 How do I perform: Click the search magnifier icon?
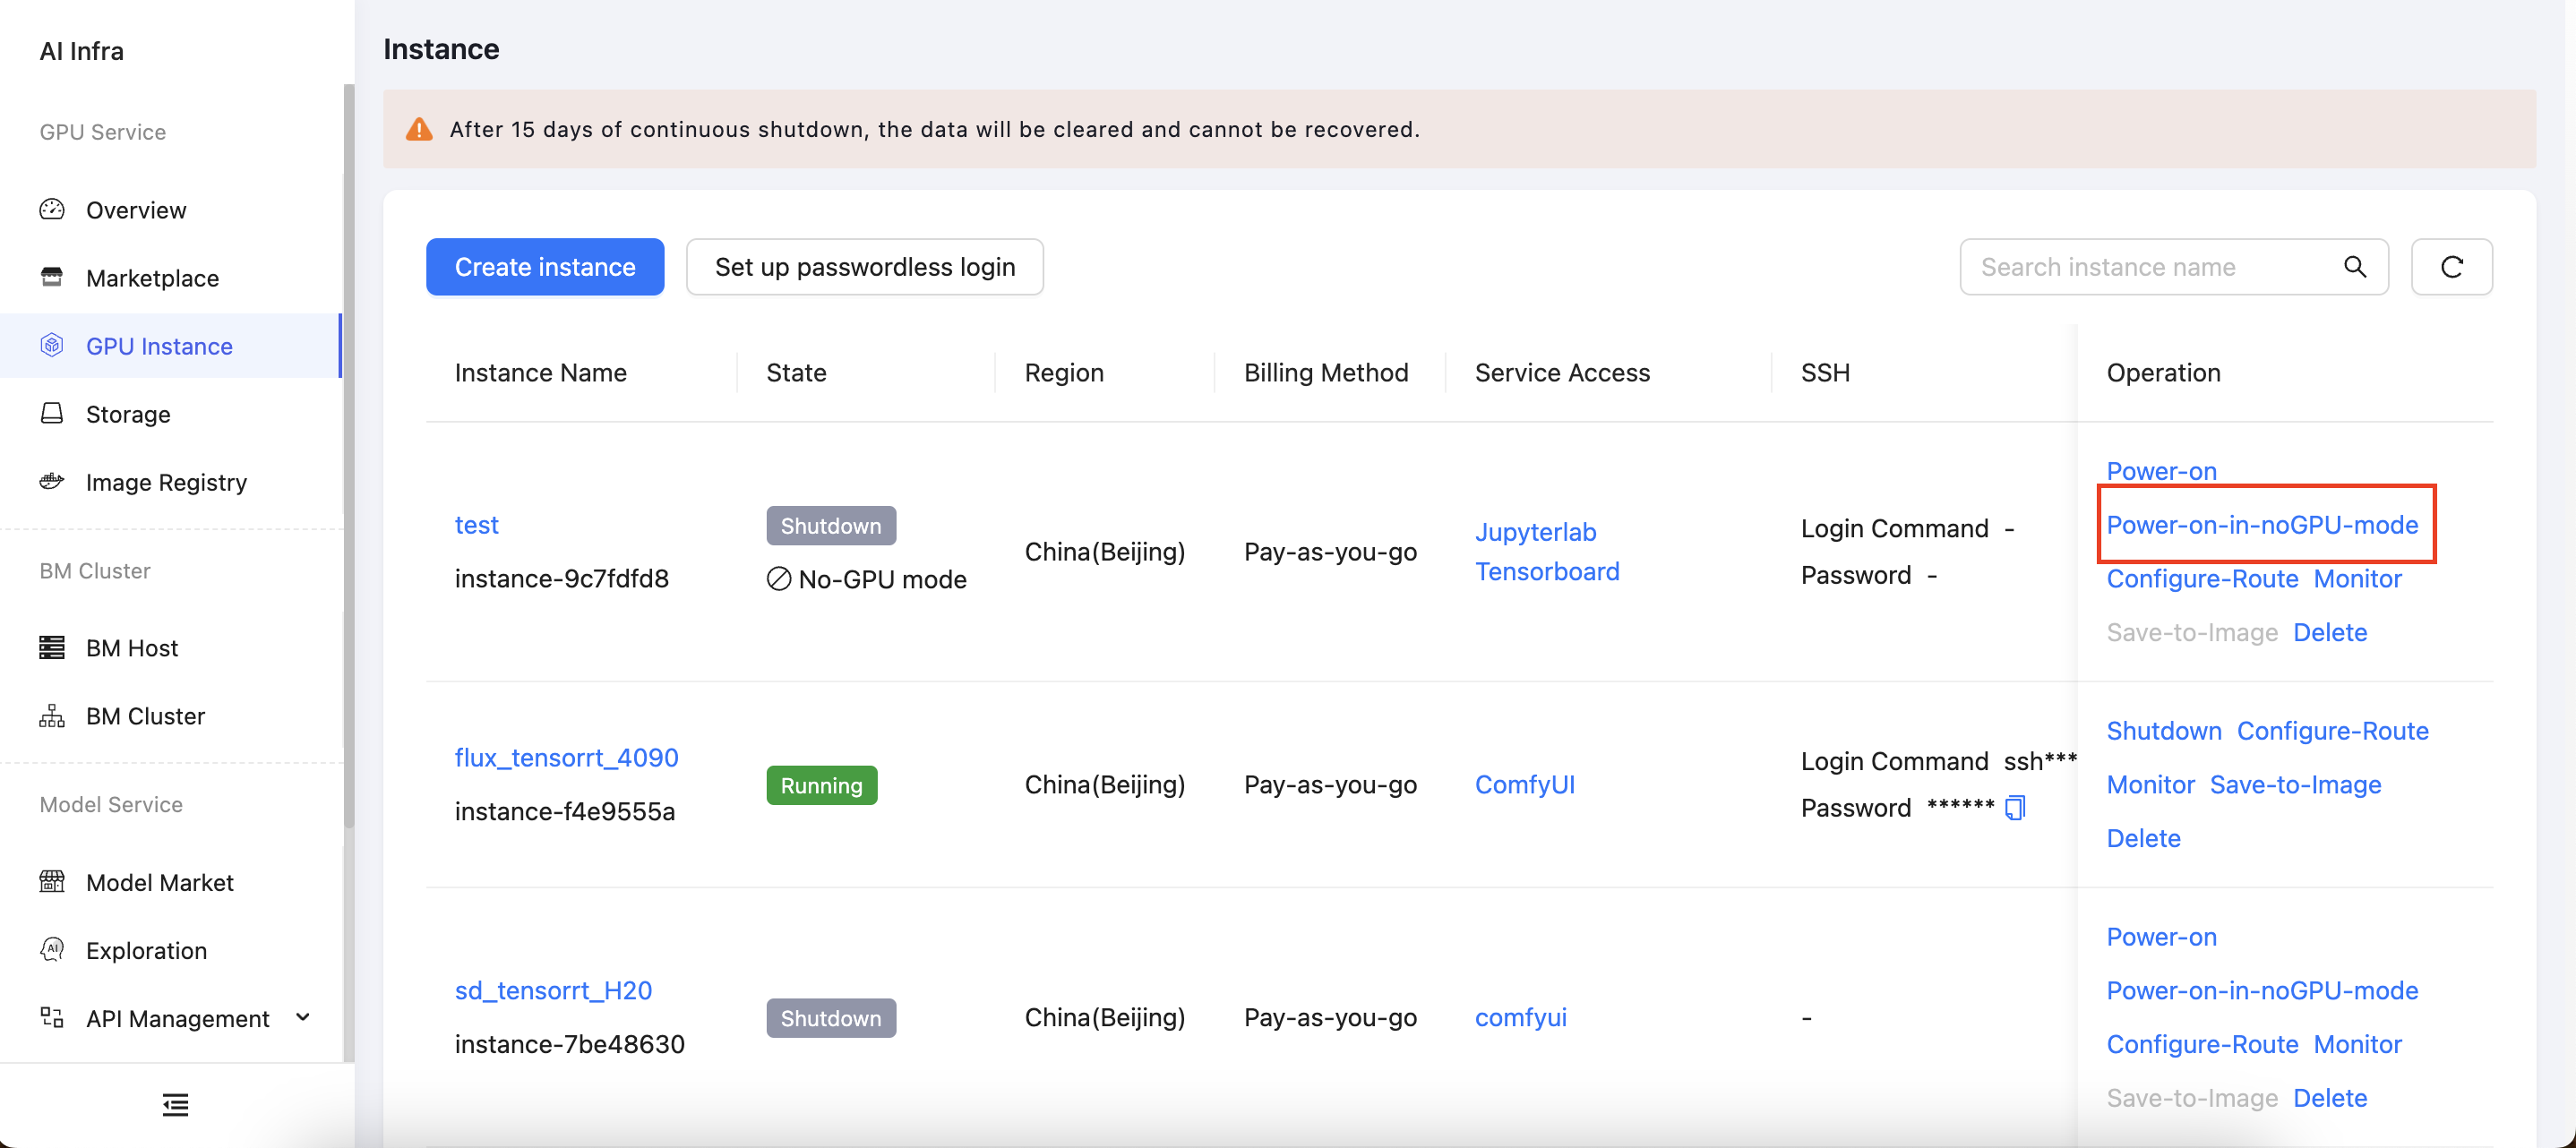[x=2355, y=266]
